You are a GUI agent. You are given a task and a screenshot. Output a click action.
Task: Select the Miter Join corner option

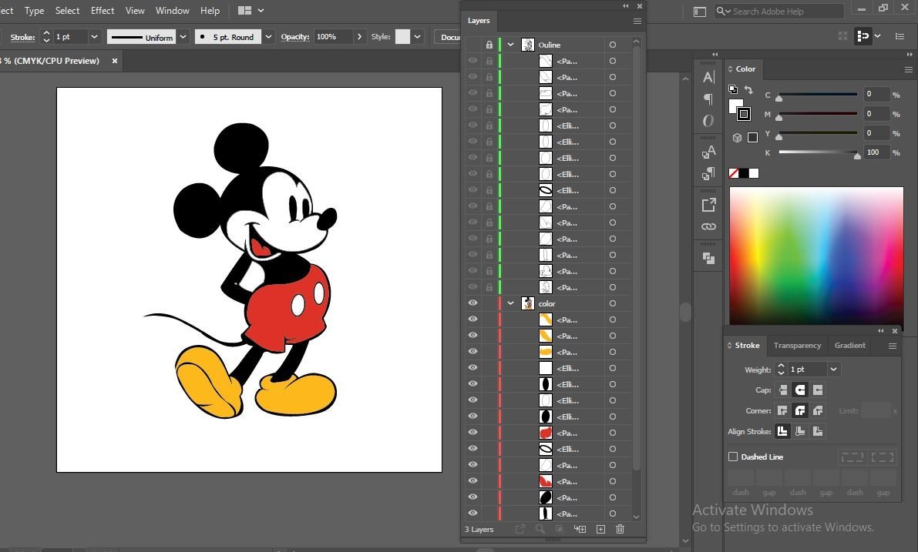point(782,410)
